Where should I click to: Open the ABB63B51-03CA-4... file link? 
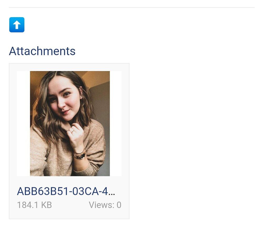66,191
